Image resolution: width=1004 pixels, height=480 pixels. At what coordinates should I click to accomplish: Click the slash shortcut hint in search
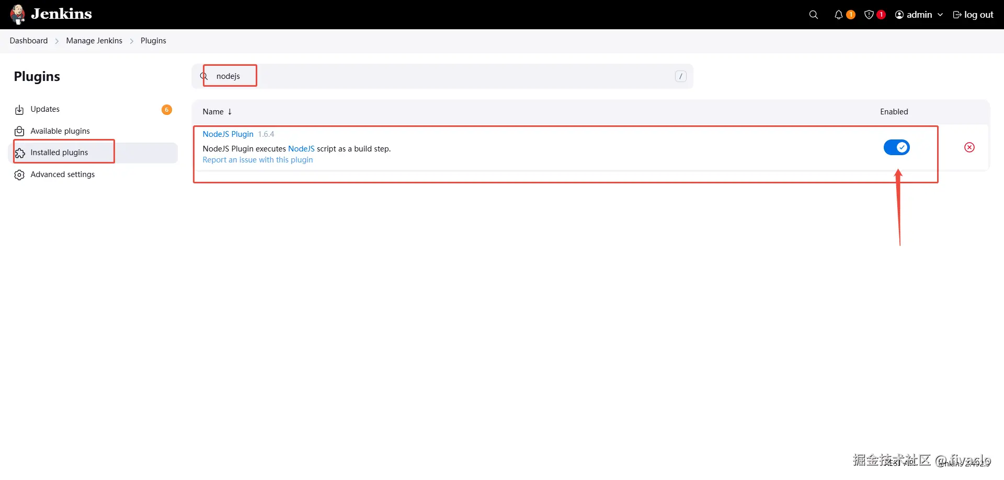680,76
